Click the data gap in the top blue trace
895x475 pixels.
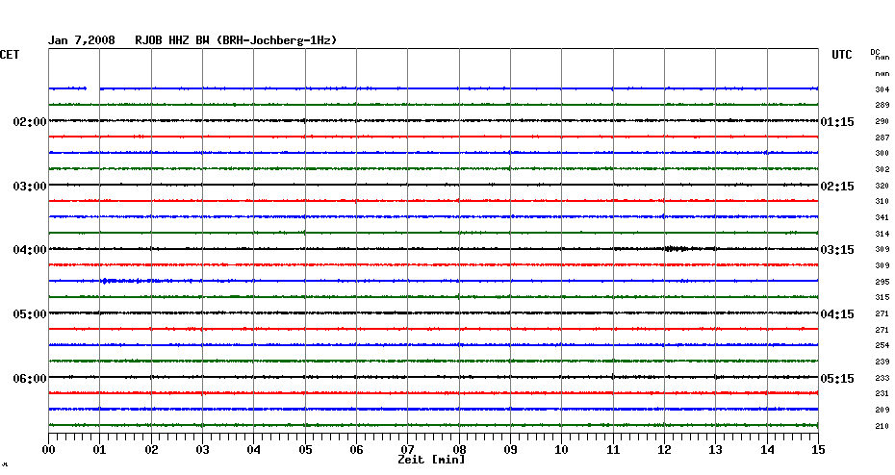pos(93,88)
